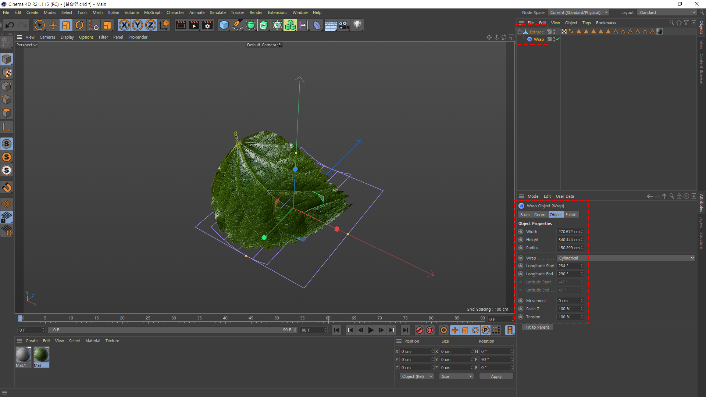Image resolution: width=706 pixels, height=397 pixels.
Task: Open the Wrap type Cylindrical dropdown
Action: point(626,258)
